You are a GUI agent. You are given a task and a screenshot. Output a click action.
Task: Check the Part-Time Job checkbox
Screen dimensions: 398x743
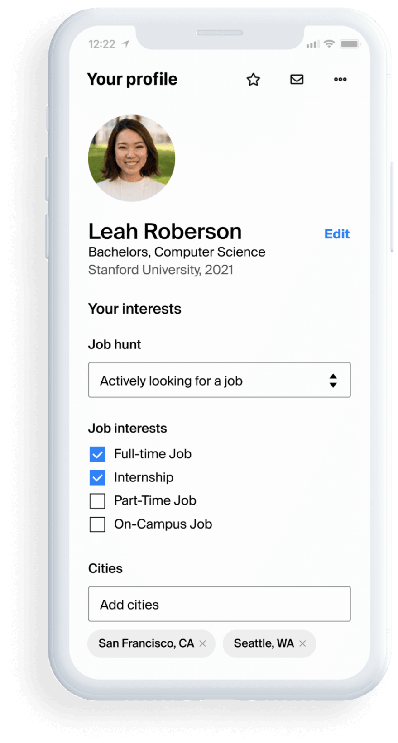97,501
